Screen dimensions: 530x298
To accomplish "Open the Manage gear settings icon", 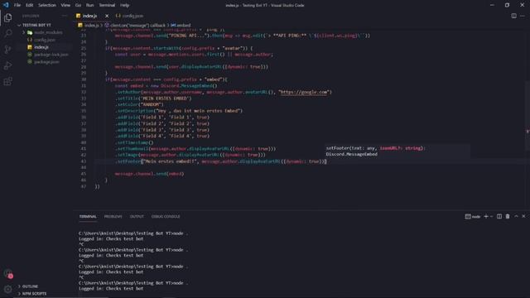I will (x=7, y=289).
